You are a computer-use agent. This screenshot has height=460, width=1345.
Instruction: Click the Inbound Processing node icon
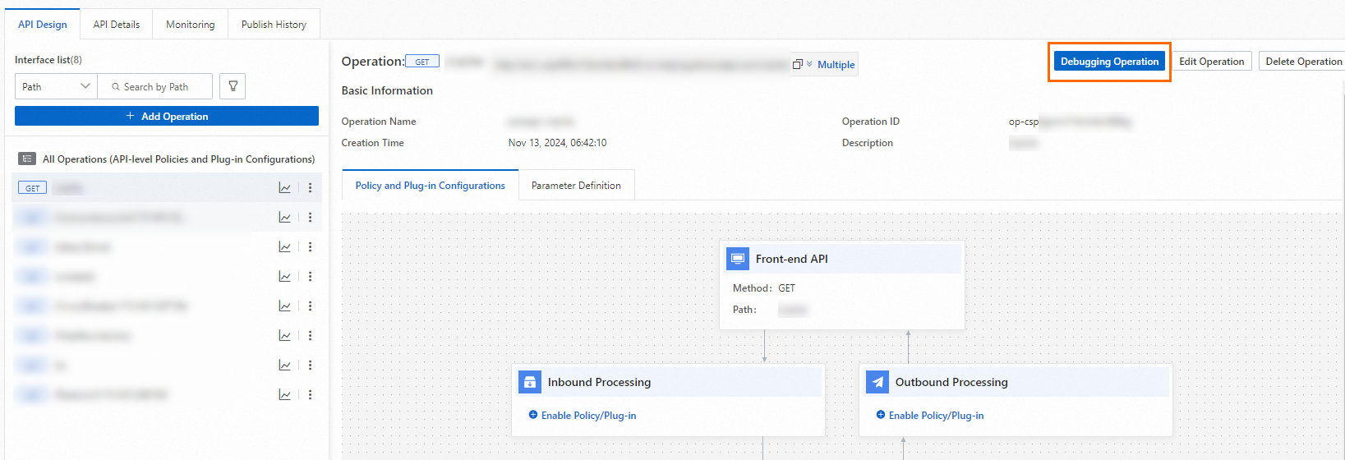530,382
